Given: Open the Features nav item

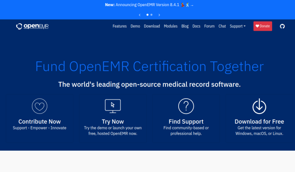Looking at the screenshot, I should tap(120, 26).
